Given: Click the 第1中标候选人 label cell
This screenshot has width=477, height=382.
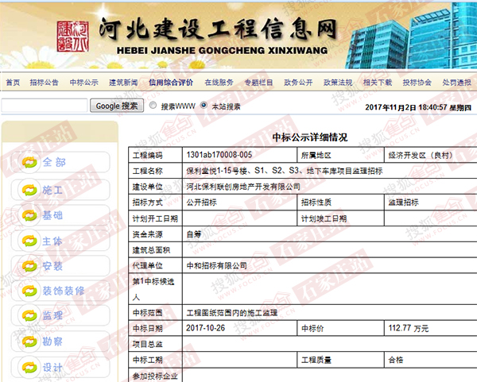Looking at the screenshot, I should coord(156,289).
